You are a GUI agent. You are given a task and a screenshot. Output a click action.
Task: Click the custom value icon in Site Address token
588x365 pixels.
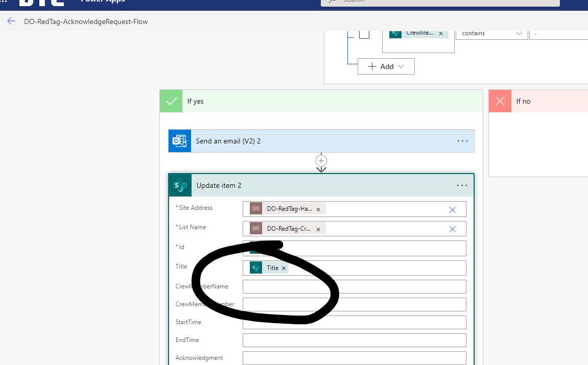coord(255,209)
